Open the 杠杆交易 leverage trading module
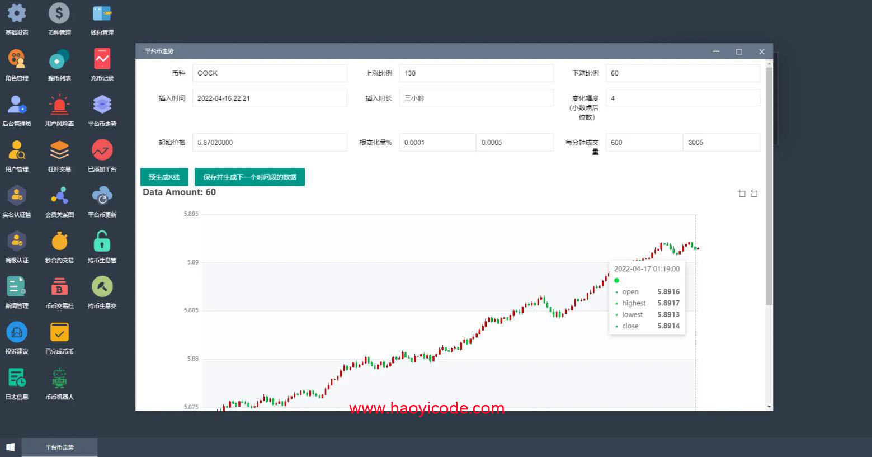Screen dimensions: 872x457 click(x=59, y=154)
